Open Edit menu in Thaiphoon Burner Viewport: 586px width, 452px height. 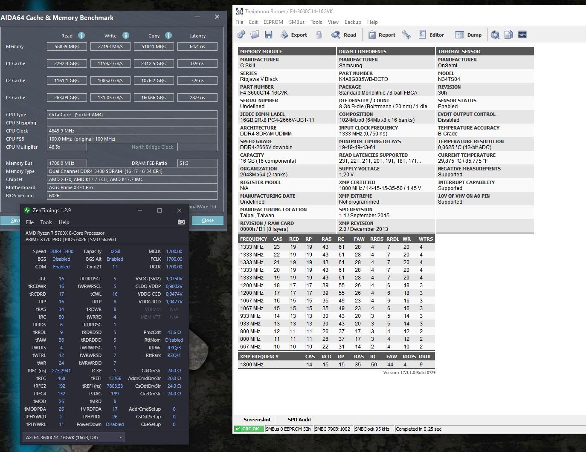[x=253, y=22]
